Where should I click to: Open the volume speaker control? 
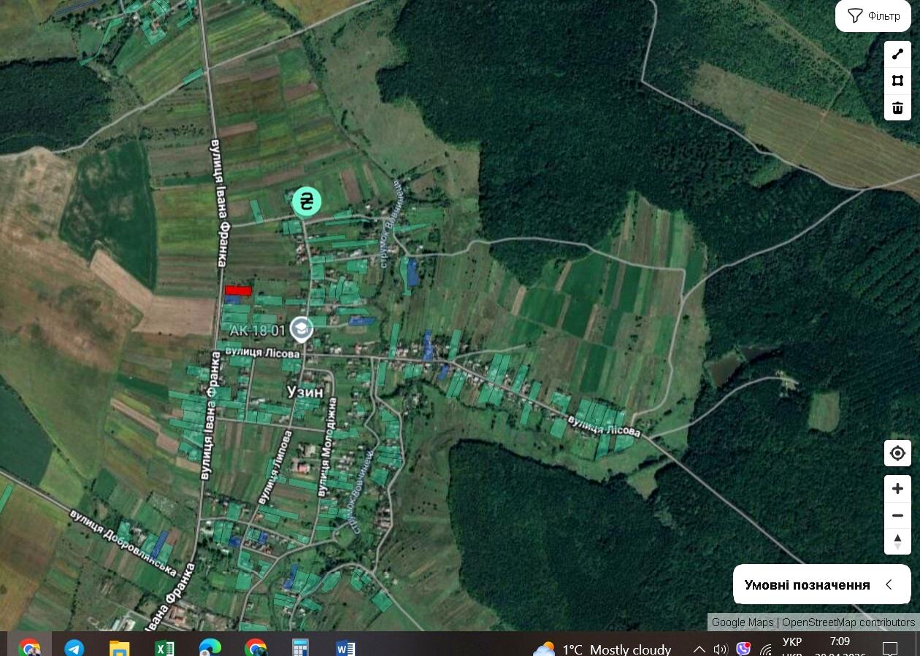pos(721,649)
